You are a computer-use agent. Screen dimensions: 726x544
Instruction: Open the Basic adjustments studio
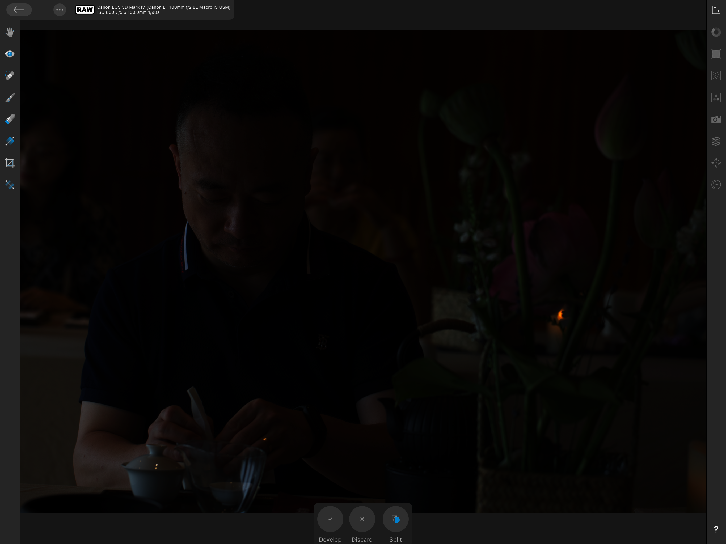point(716,32)
